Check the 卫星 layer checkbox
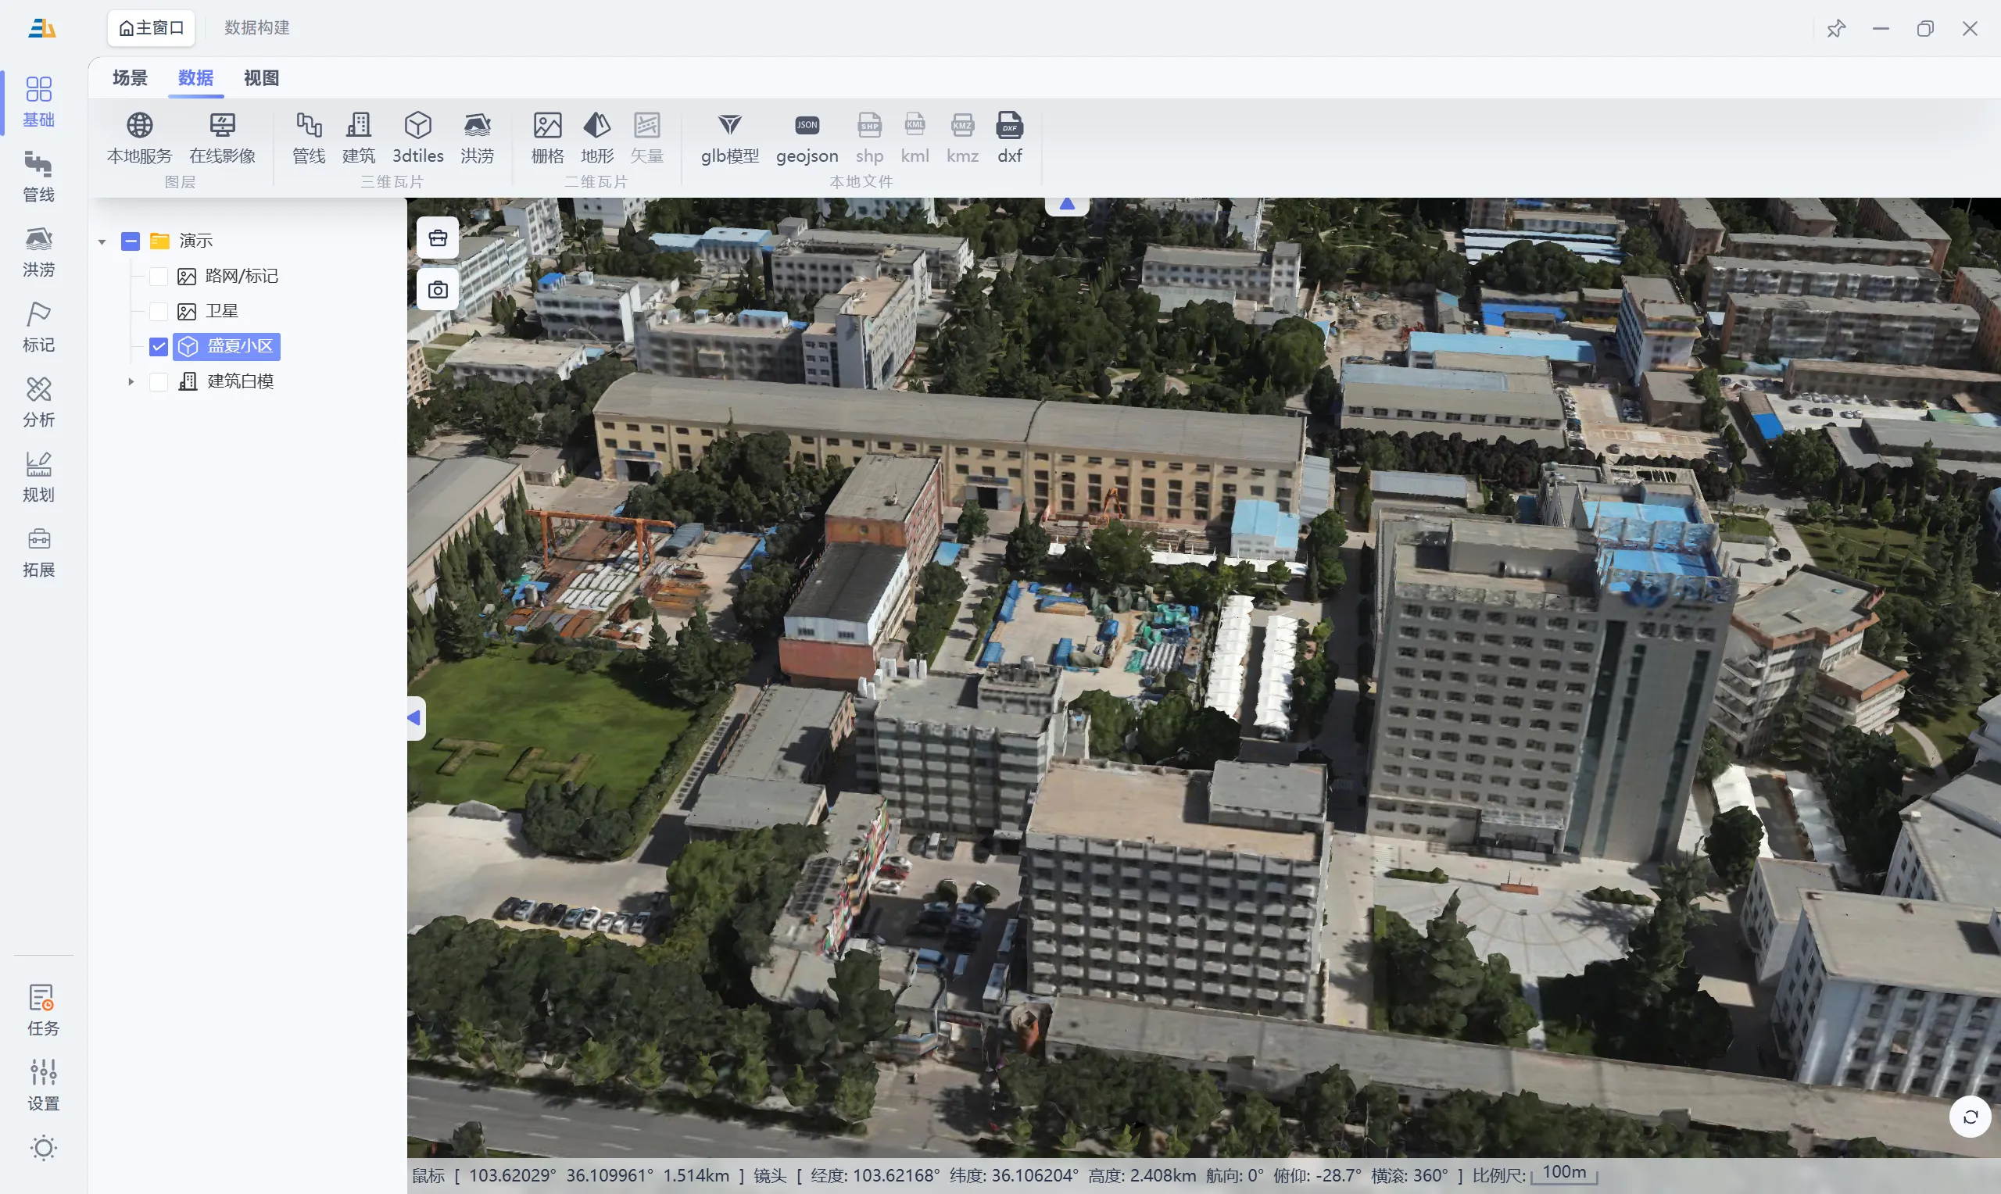This screenshot has width=2001, height=1194. [159, 311]
